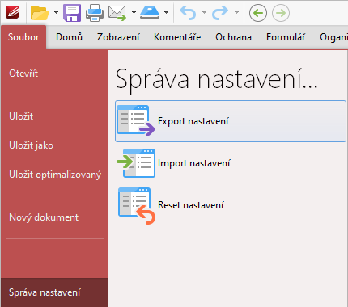Open the Zobrazení tab
Viewport: 348px width, 307px height.
[118, 37]
